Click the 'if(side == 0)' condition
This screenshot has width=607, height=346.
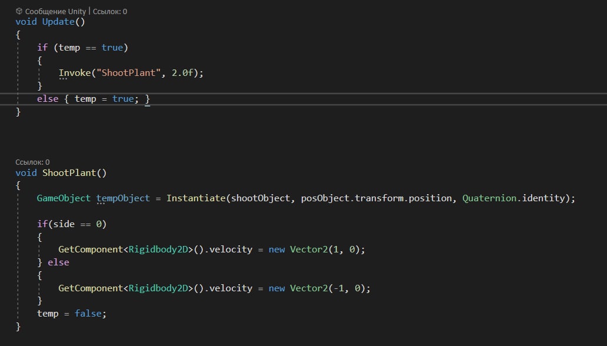(72, 224)
